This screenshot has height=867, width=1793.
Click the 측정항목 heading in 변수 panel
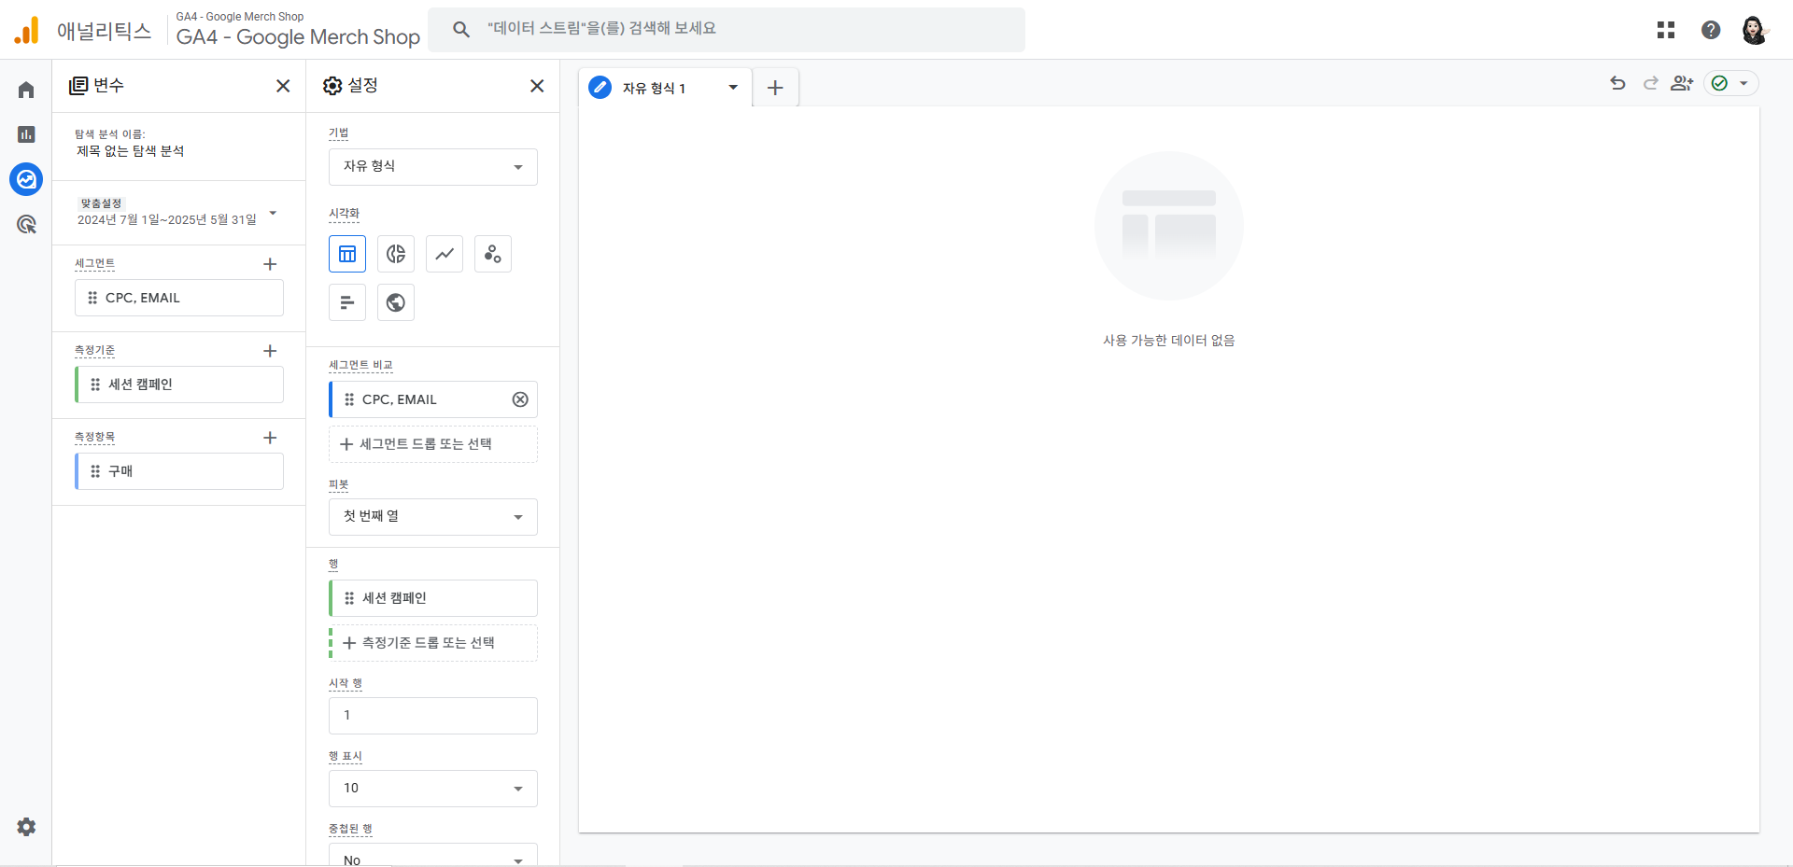[94, 438]
